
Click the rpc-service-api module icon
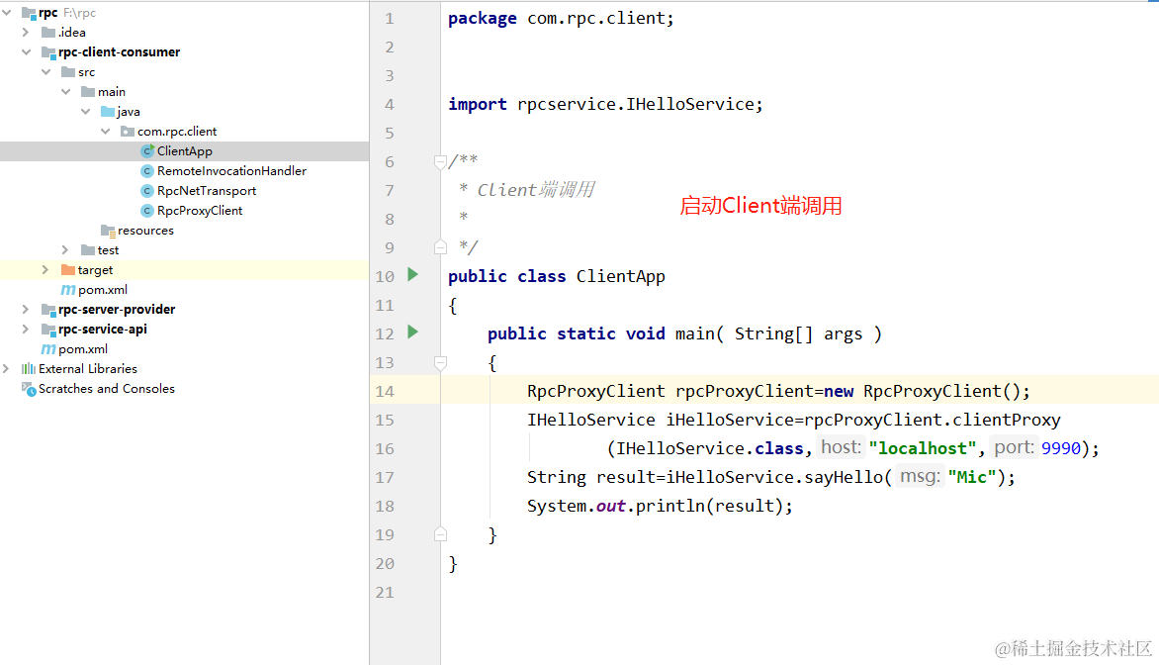coord(48,330)
